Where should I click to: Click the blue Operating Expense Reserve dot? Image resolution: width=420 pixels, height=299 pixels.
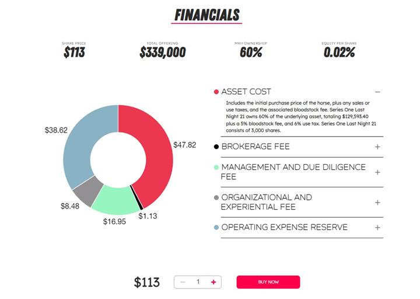[x=216, y=227]
